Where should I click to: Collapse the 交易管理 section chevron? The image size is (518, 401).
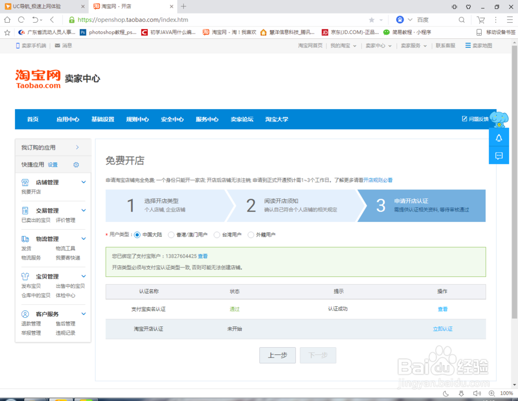pos(83,211)
